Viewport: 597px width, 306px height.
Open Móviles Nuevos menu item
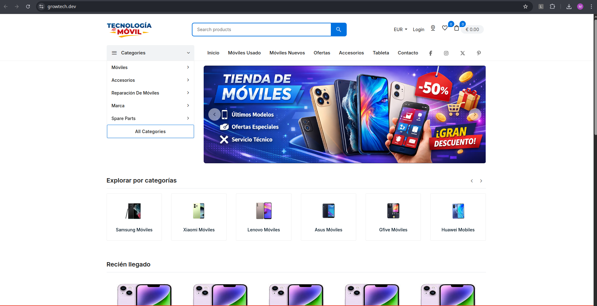click(x=287, y=53)
